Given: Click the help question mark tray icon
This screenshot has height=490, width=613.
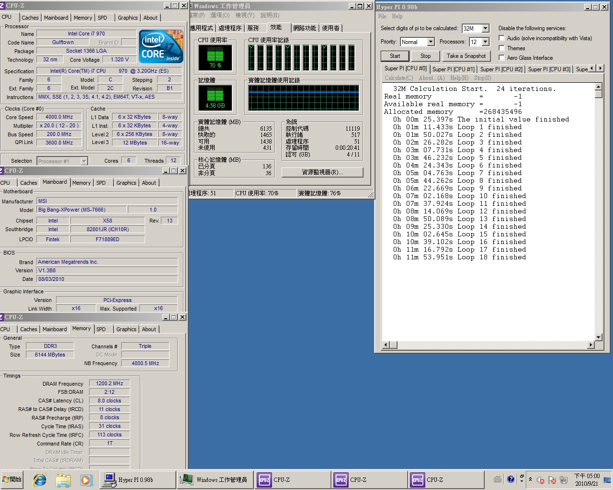Looking at the screenshot, I should point(511,479).
